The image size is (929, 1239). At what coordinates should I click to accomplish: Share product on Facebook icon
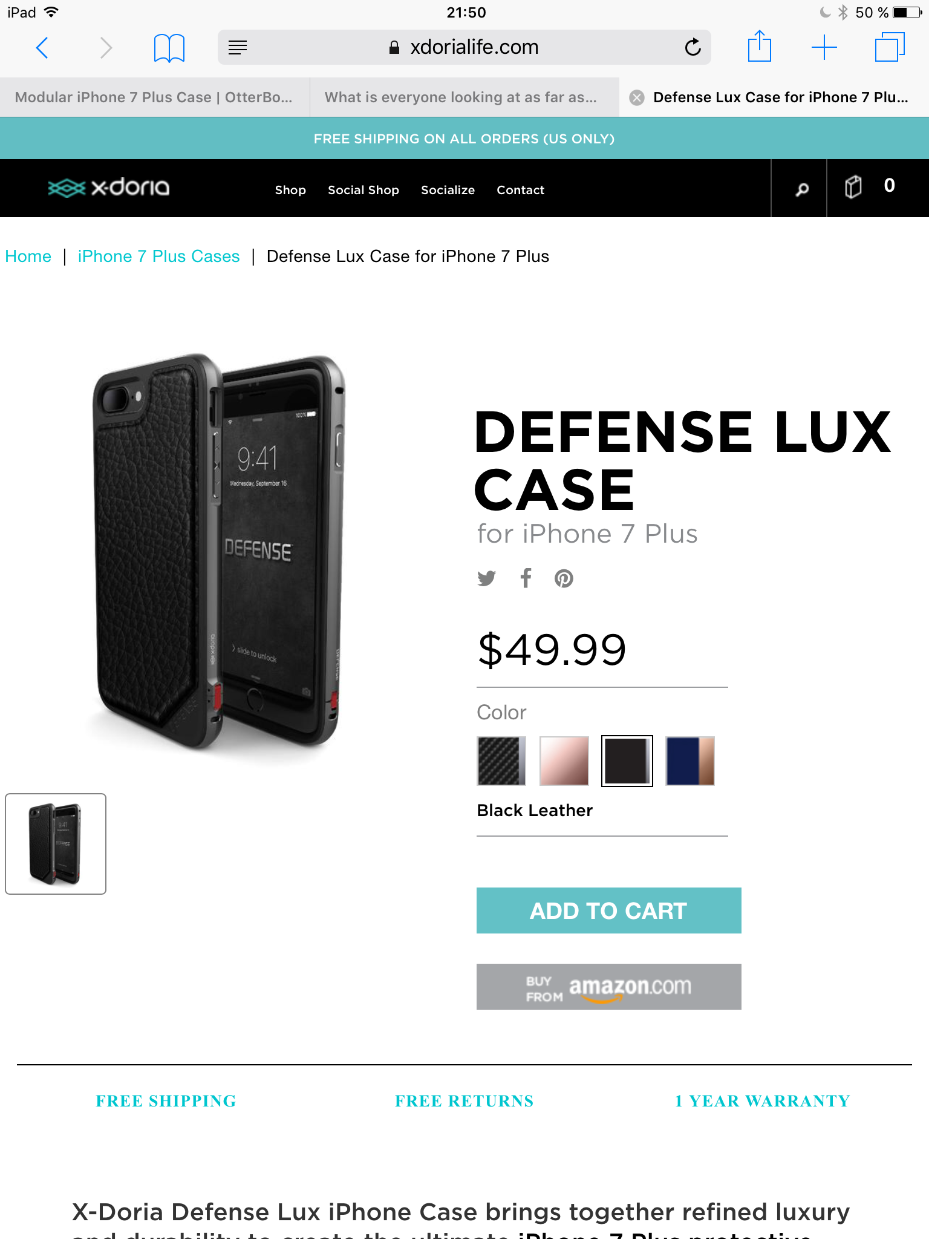[526, 578]
